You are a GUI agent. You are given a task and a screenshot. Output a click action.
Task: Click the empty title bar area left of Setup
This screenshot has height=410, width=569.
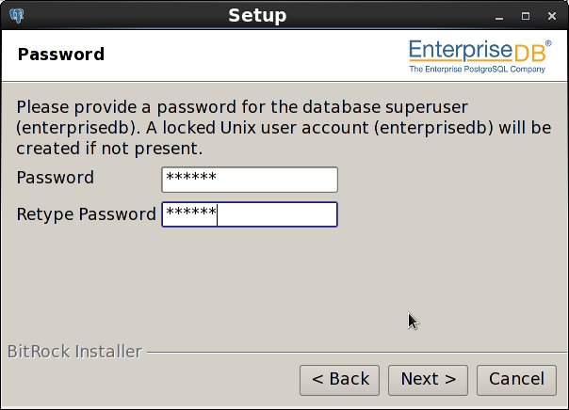pos(123,16)
